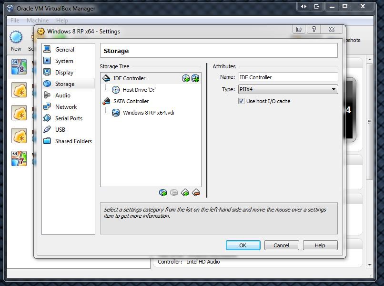Open USB settings category
The height and width of the screenshot is (286, 384).
point(68,129)
